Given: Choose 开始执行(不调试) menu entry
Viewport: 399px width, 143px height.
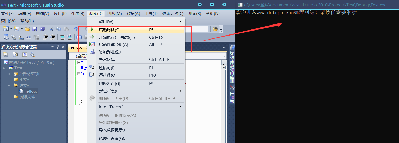Looking at the screenshot, I should point(117,37).
